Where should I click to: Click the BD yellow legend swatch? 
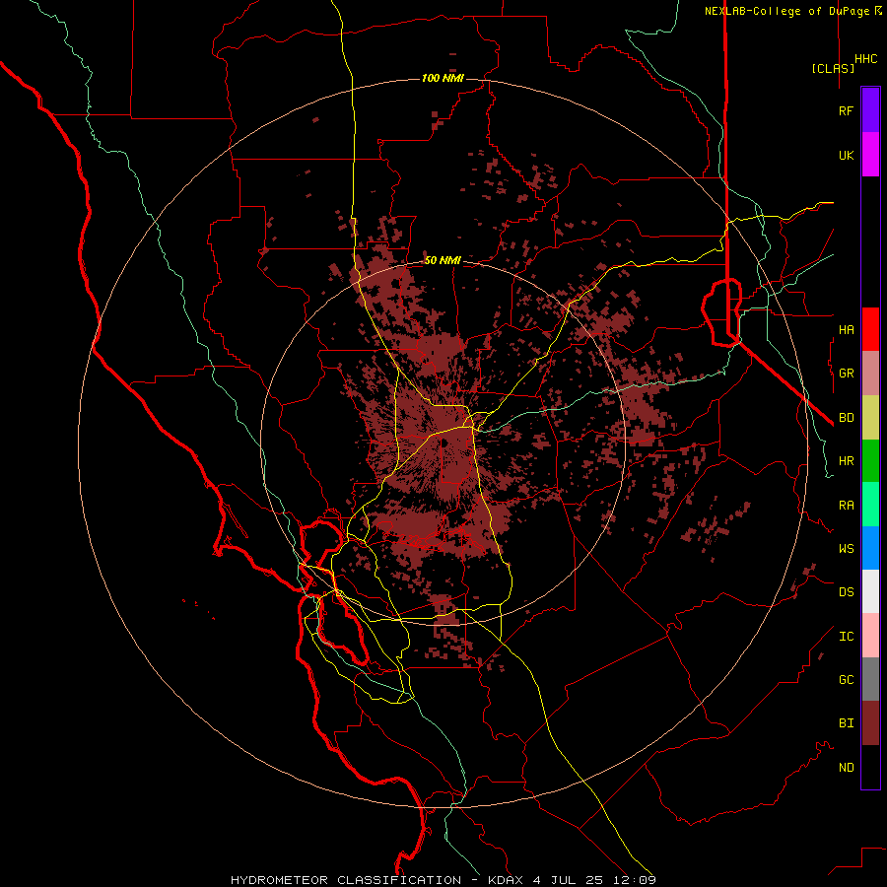coord(870,418)
